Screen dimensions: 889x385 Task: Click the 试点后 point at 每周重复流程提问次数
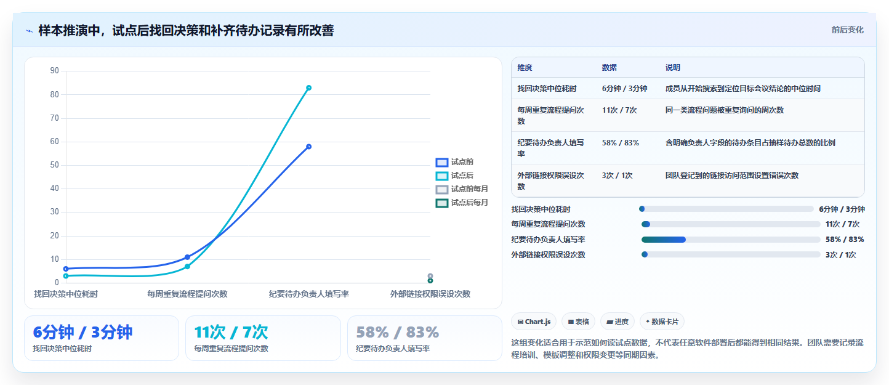click(187, 266)
